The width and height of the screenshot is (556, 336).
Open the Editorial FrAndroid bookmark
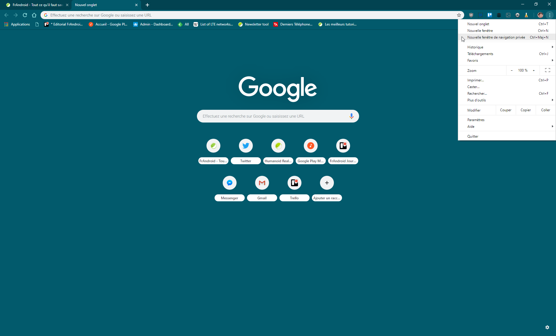click(63, 24)
